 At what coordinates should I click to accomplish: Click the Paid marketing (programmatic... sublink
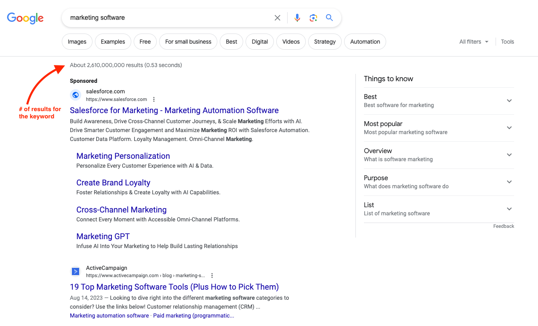click(193, 315)
